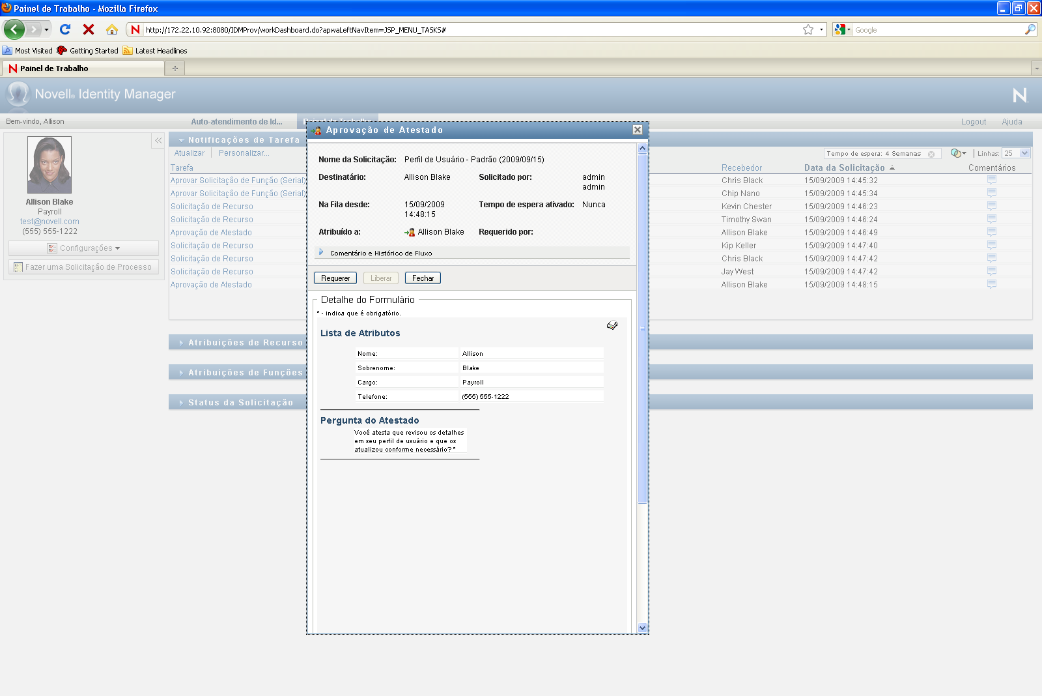Bookmark this page with star icon
The height and width of the screenshot is (696, 1042).
[808, 29]
